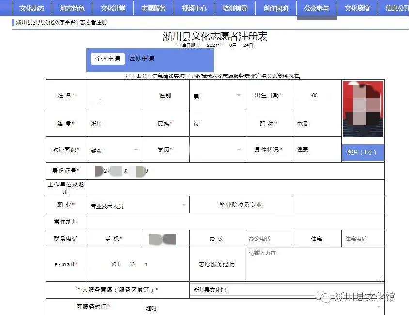The height and width of the screenshot is (315, 409).
Task: Click the 住宅电话 input field
Action: click(x=363, y=239)
